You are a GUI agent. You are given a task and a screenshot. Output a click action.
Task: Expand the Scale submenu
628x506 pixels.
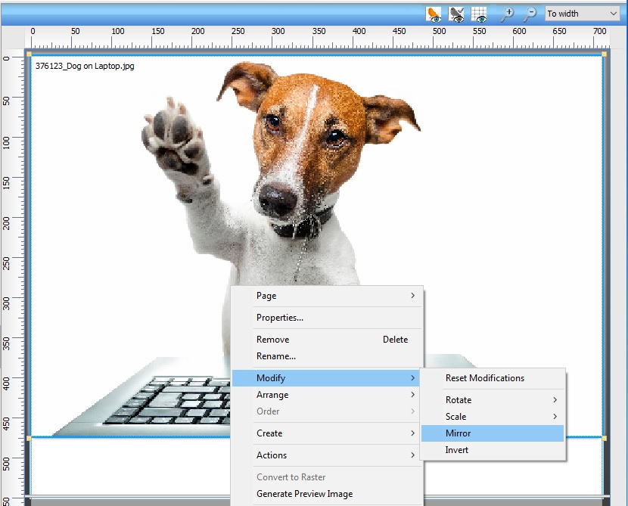[x=493, y=416]
